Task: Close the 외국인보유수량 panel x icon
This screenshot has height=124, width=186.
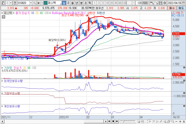Action: (184, 81)
